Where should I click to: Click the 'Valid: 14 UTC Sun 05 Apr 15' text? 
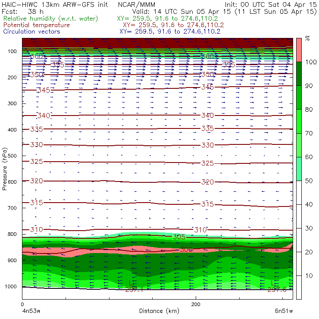181,11
